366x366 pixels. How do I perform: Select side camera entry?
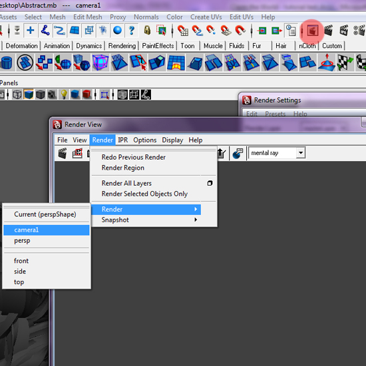20,272
